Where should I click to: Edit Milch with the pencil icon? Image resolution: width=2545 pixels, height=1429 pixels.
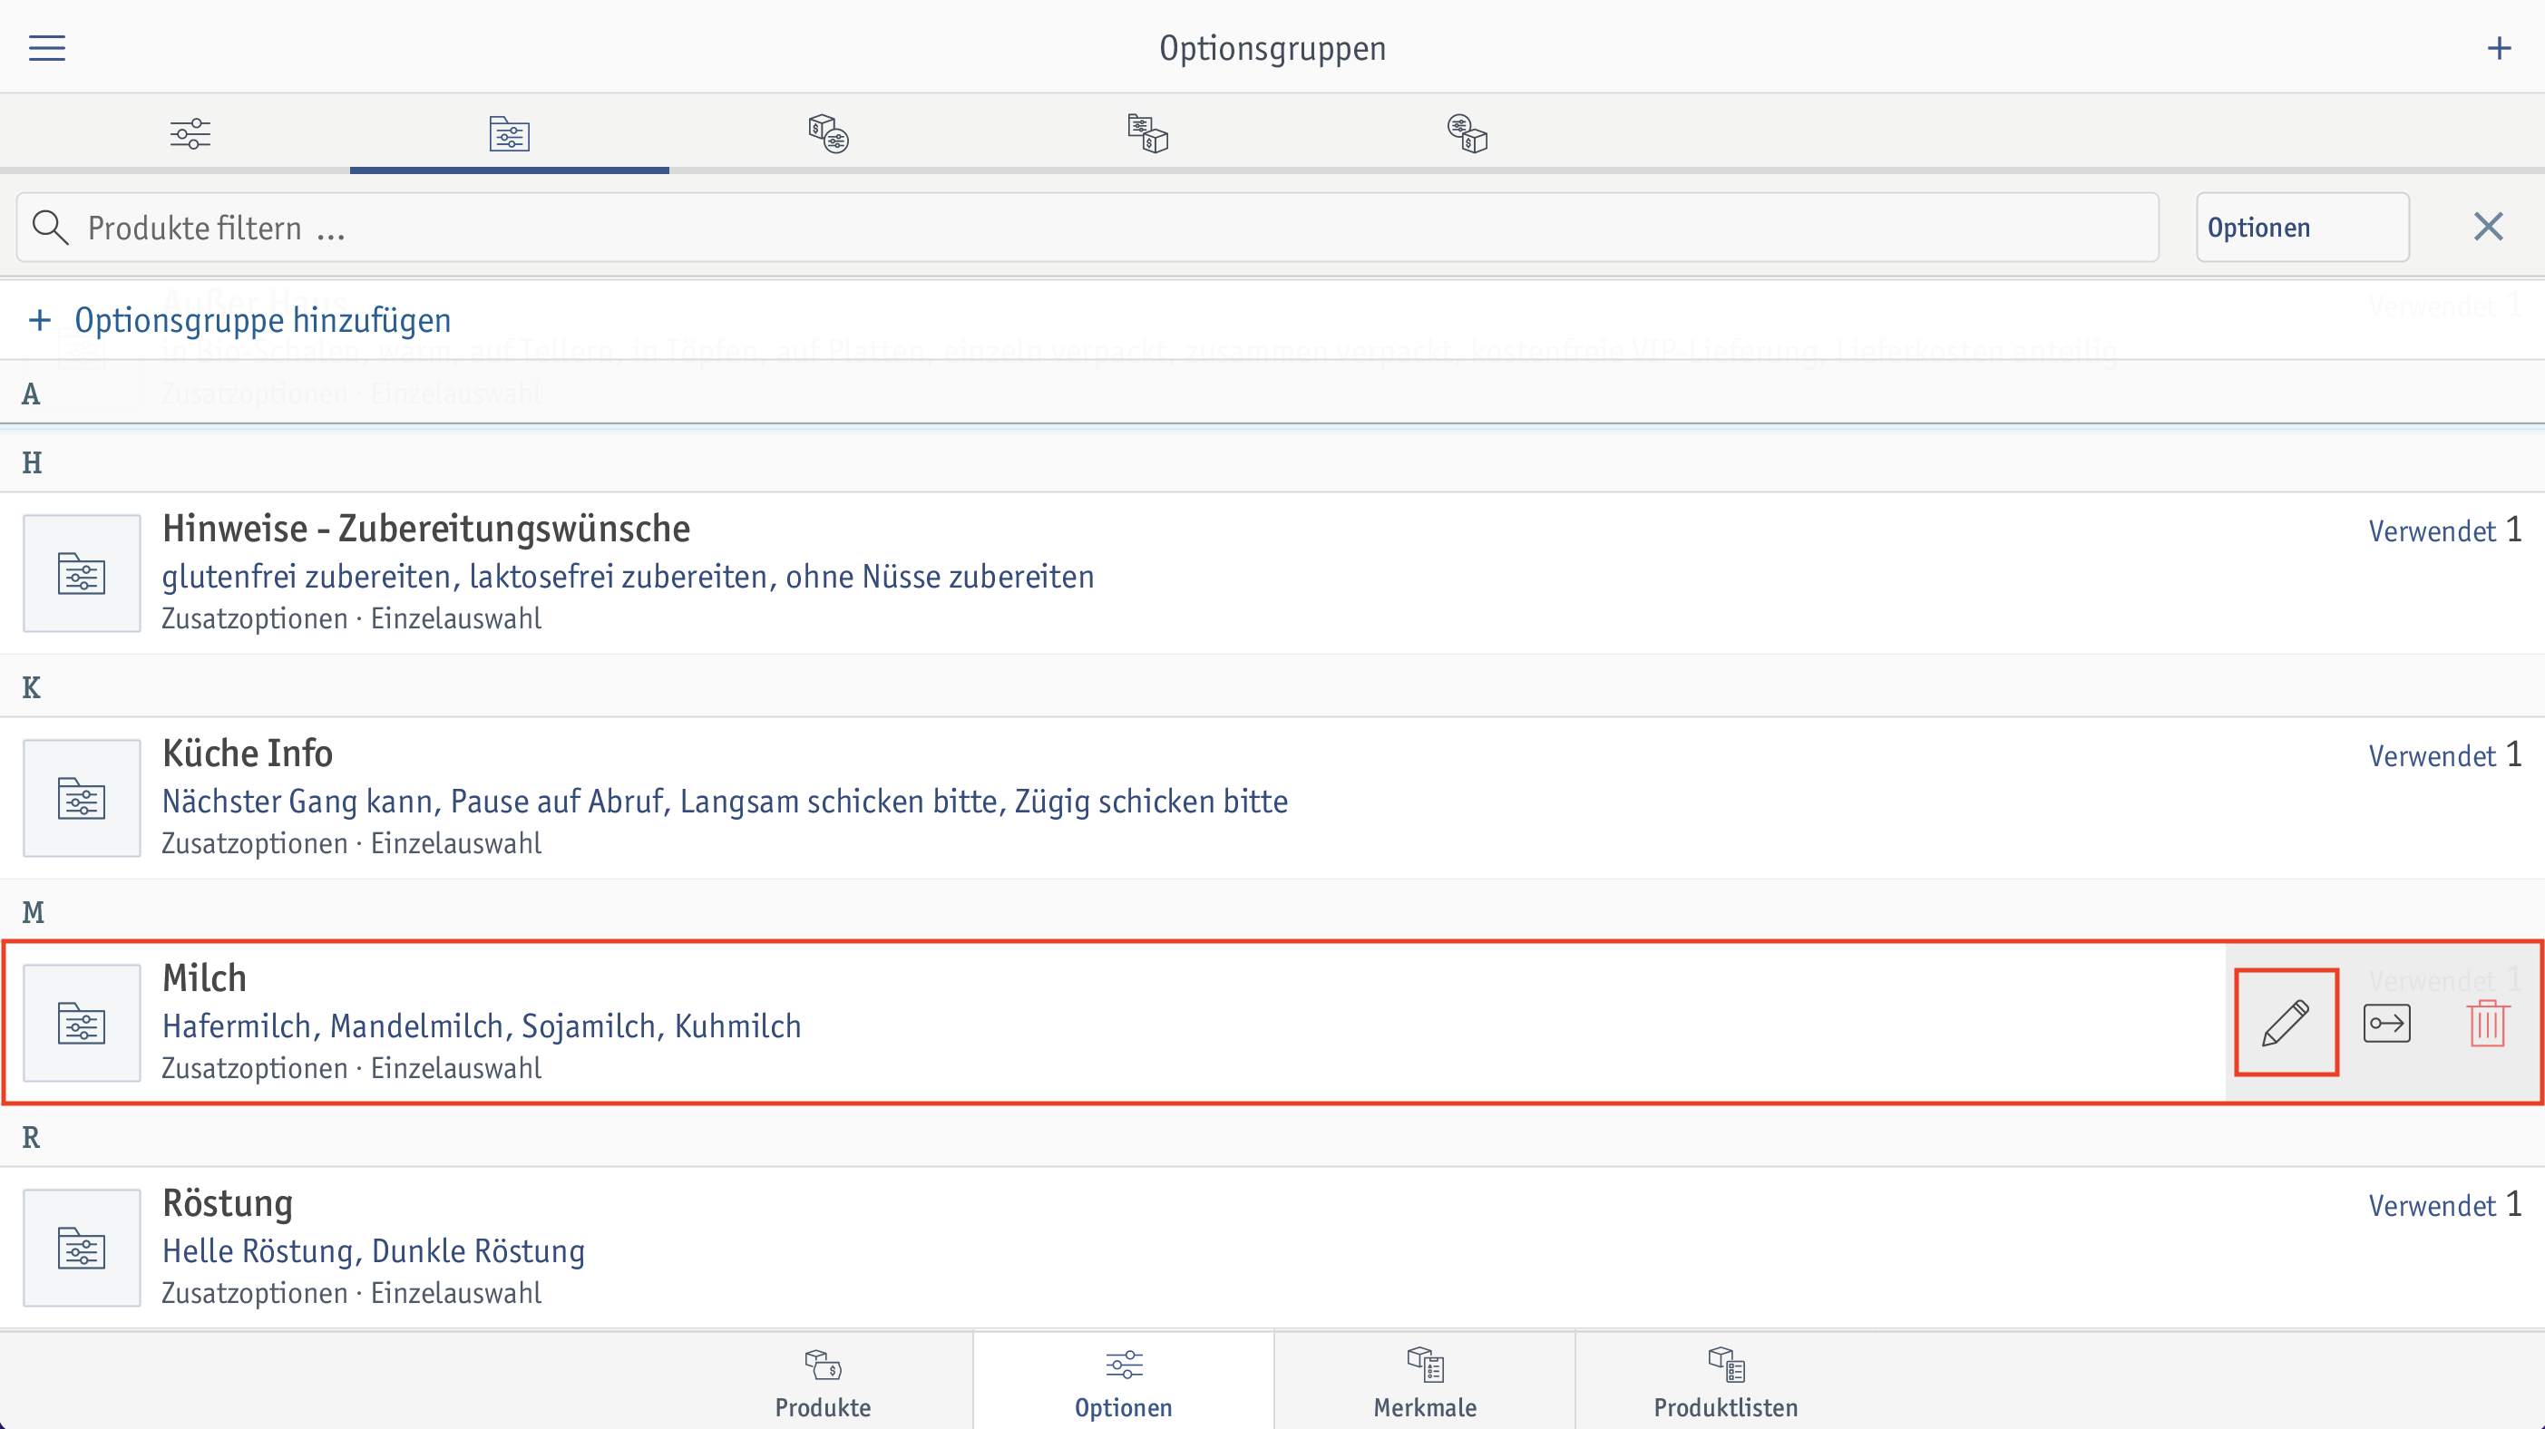(x=2286, y=1022)
